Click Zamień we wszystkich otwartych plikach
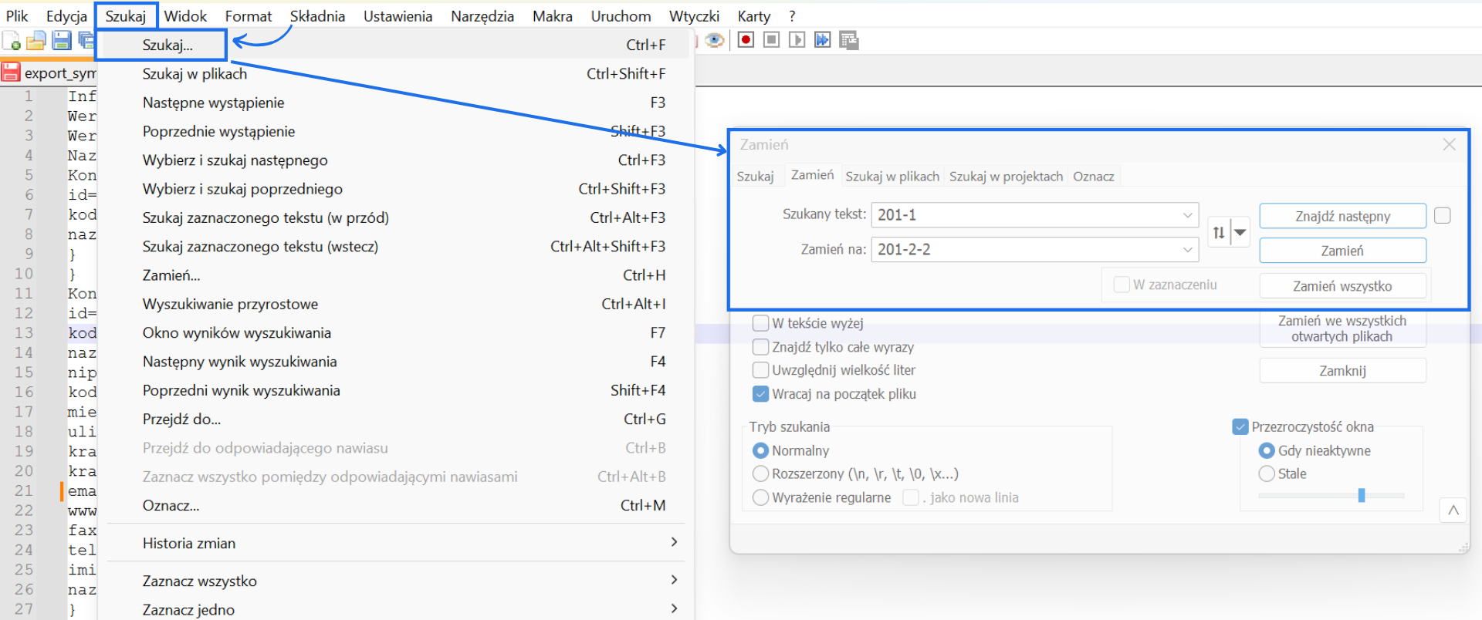The width and height of the screenshot is (1482, 620). [1342, 329]
